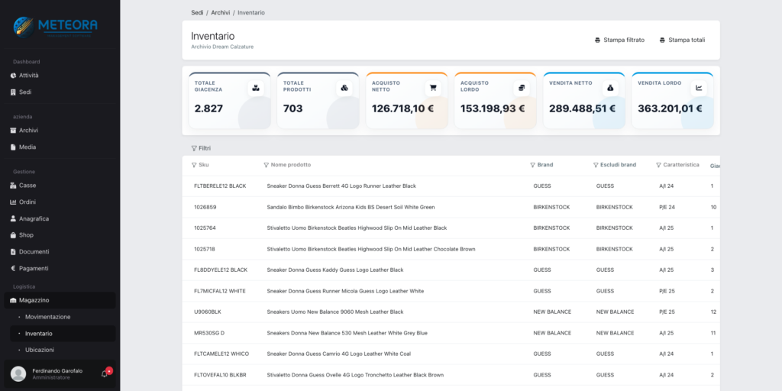
Task: Click the boxes icon in Totale Giacenza card
Action: (x=256, y=88)
